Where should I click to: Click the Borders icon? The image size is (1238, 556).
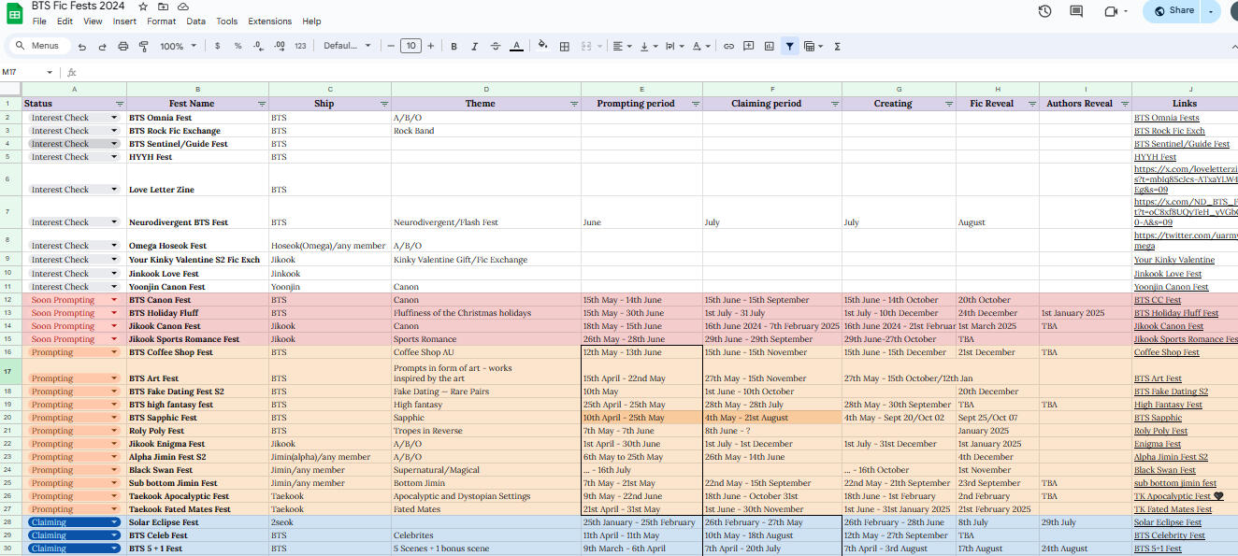click(x=565, y=46)
